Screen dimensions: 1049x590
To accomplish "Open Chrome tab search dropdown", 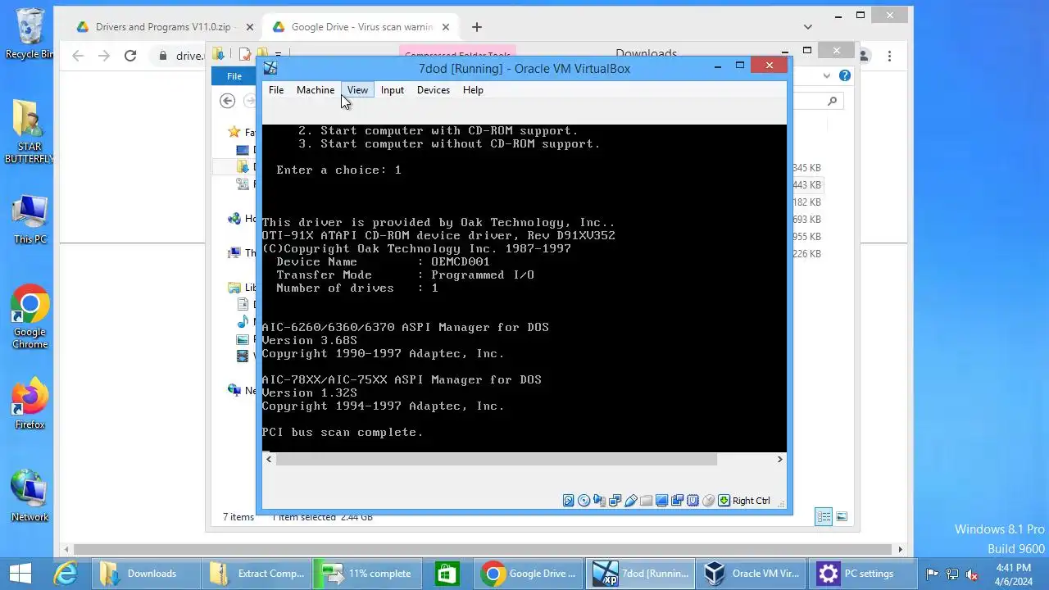I will [x=808, y=27].
